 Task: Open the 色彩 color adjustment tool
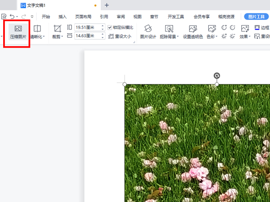212,32
